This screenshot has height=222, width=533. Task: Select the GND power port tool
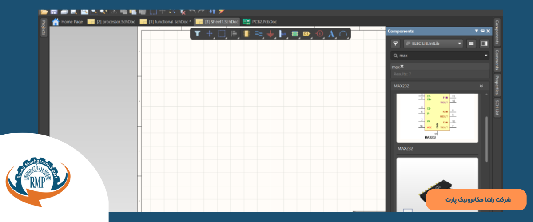pyautogui.click(x=270, y=34)
